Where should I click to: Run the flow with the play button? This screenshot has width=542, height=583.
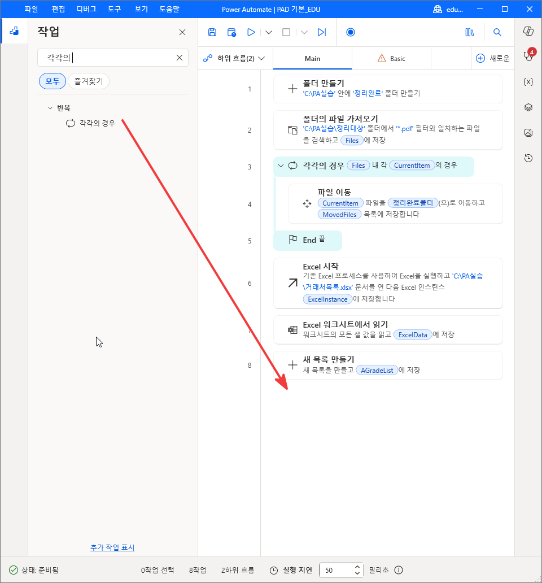click(251, 32)
